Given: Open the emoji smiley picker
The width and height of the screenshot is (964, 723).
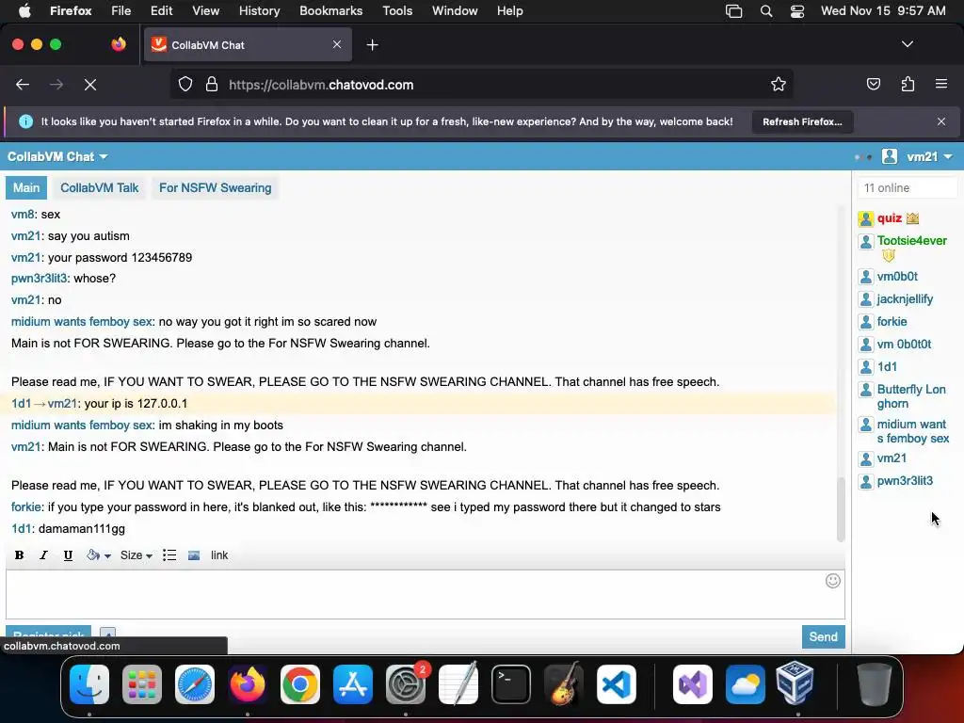Looking at the screenshot, I should [x=832, y=581].
